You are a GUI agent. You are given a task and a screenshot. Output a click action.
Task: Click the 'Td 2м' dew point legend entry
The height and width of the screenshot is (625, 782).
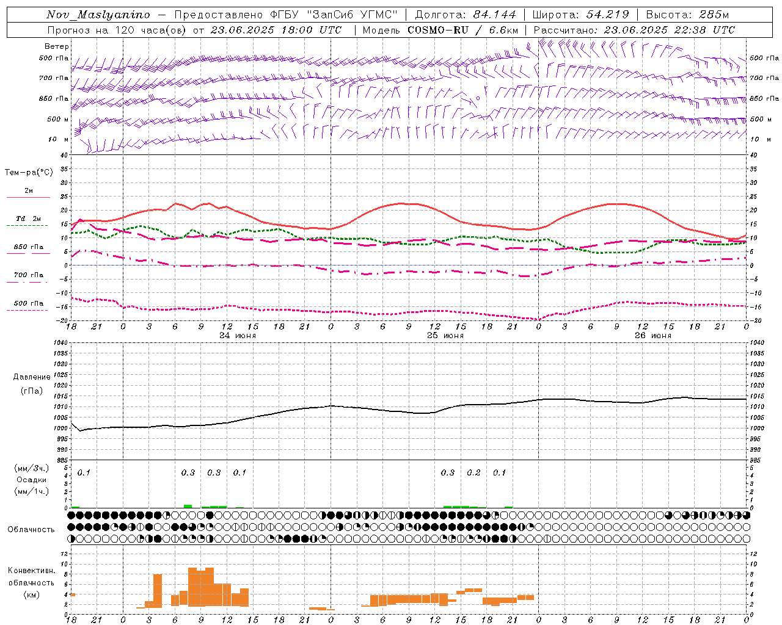(28, 219)
